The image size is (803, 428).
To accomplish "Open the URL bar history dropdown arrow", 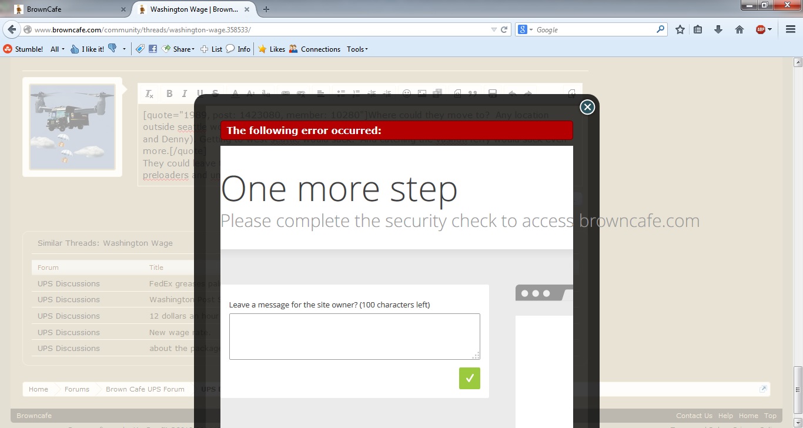I will pyautogui.click(x=494, y=29).
